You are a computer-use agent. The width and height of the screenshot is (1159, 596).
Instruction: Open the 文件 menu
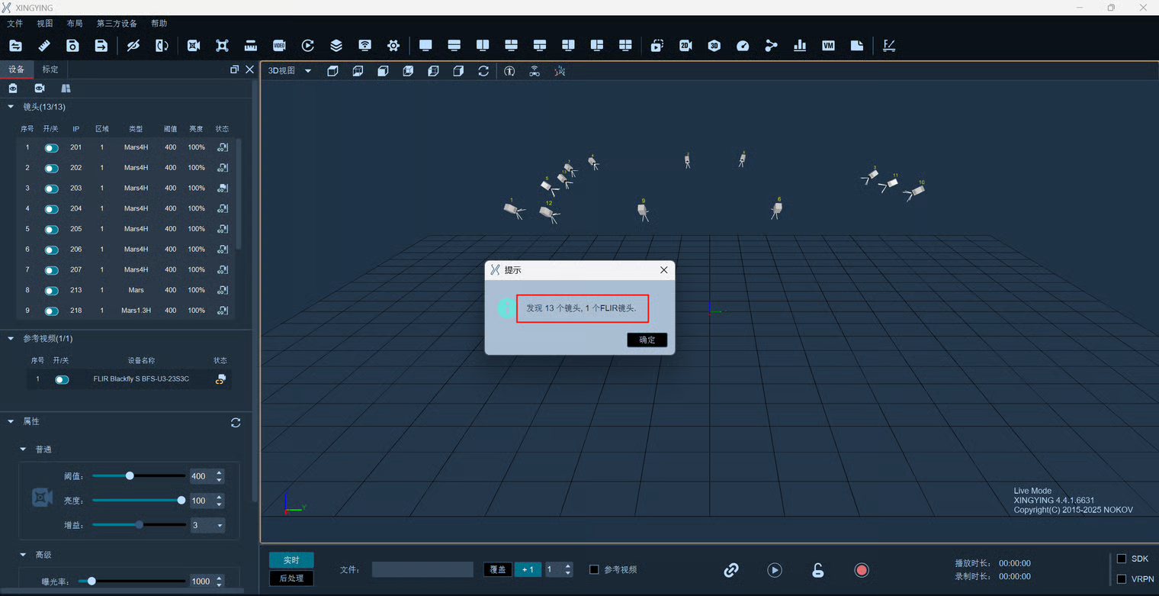pyautogui.click(x=14, y=24)
